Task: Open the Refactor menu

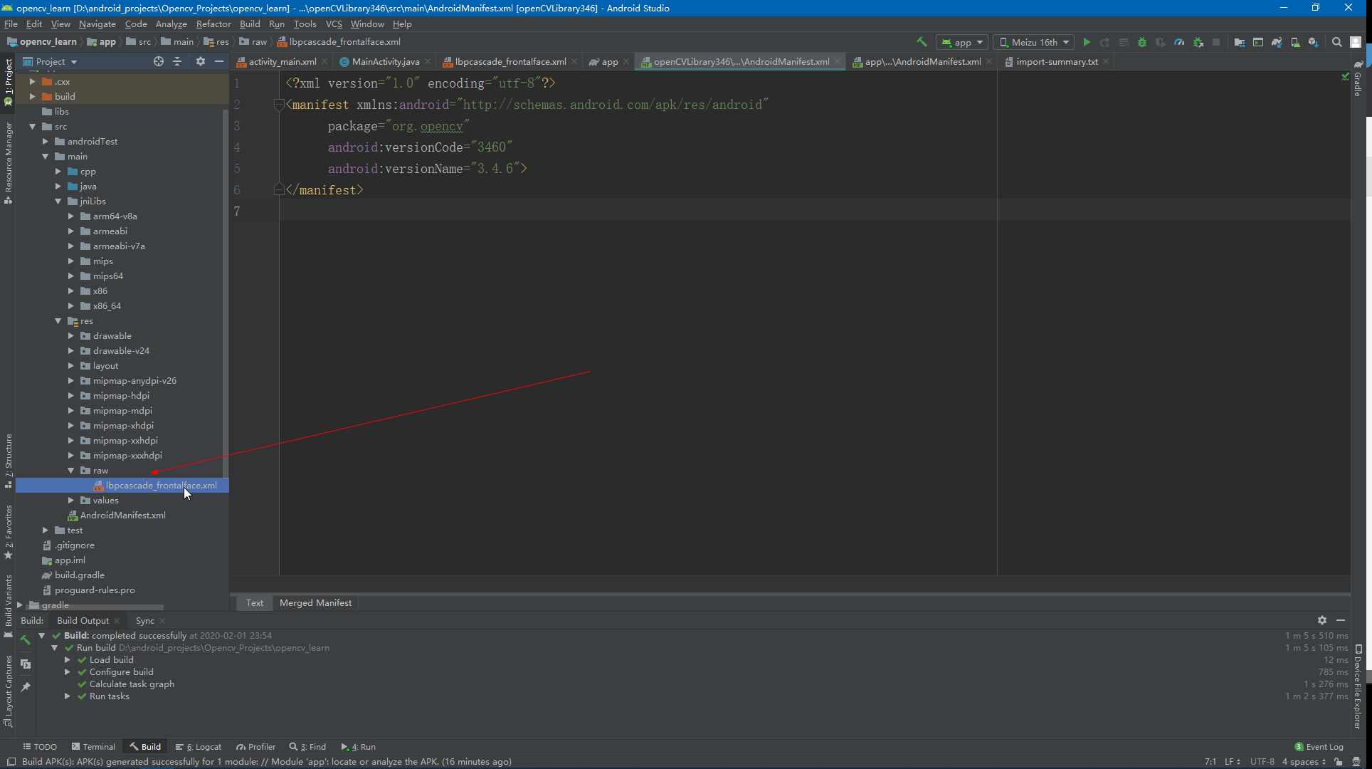Action: tap(213, 23)
